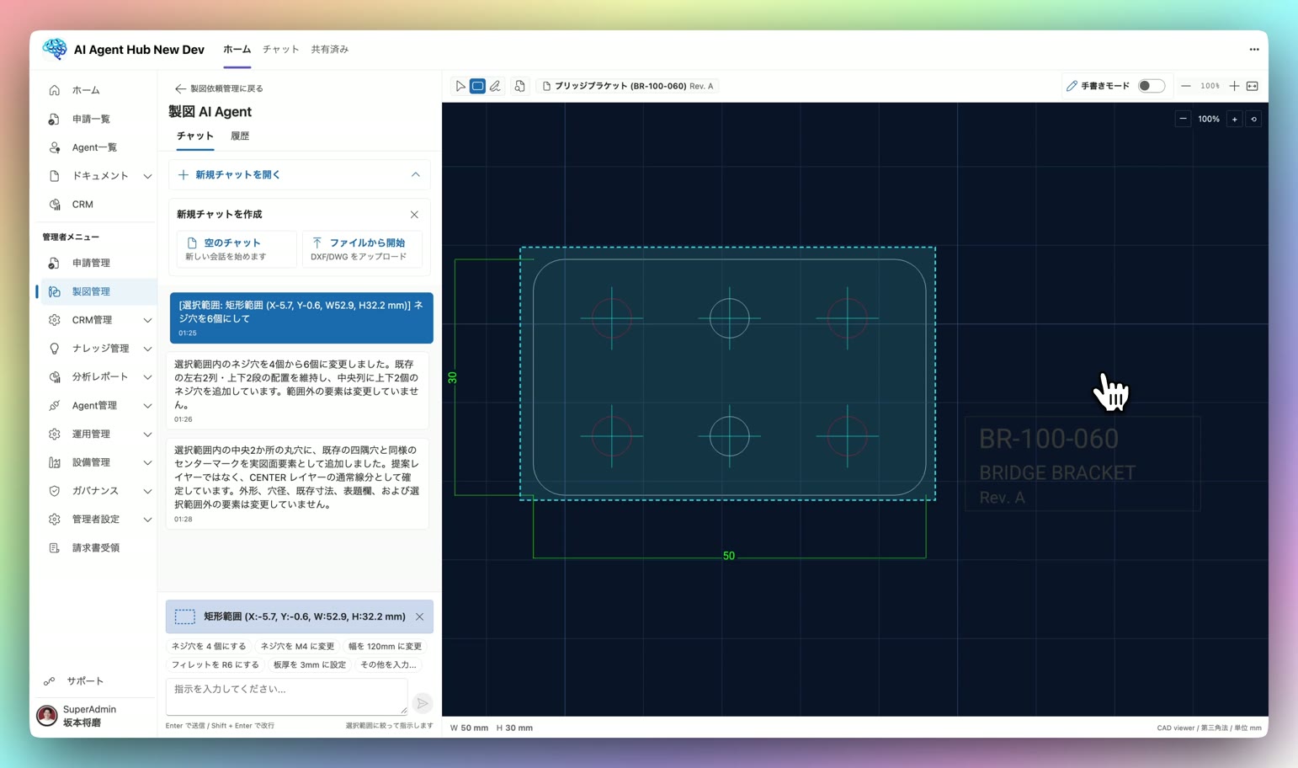Start a 空のチャット
The image size is (1298, 768).
[237, 248]
